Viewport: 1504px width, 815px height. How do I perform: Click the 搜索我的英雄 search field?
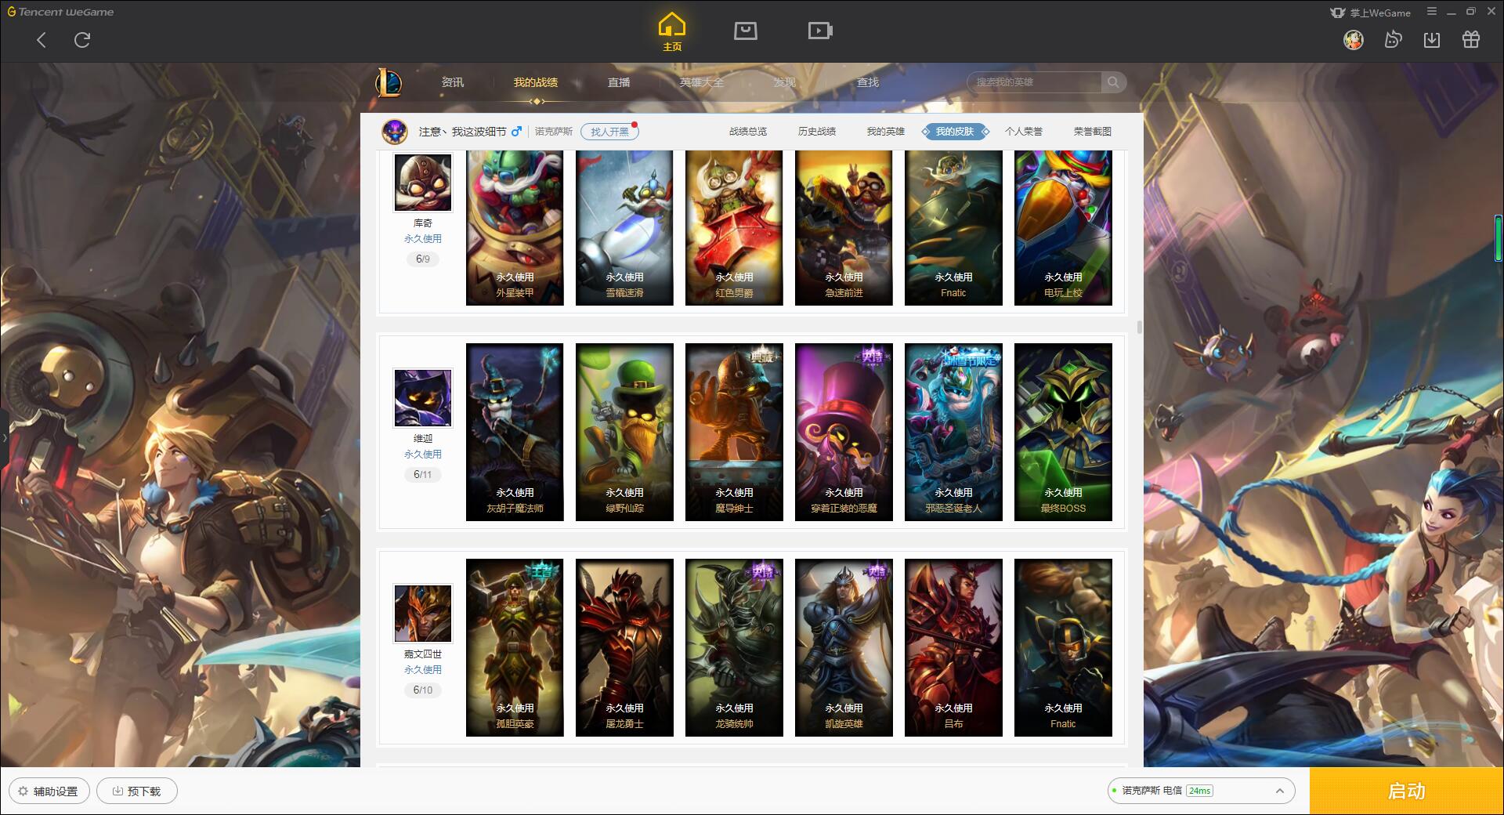1034,81
